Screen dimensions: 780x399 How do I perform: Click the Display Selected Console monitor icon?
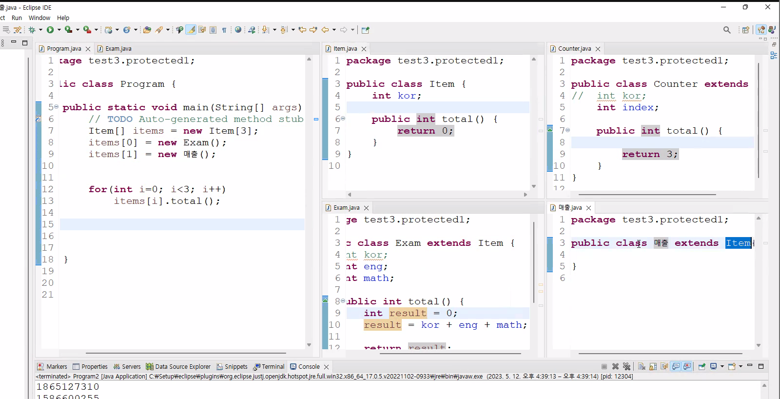pos(713,366)
